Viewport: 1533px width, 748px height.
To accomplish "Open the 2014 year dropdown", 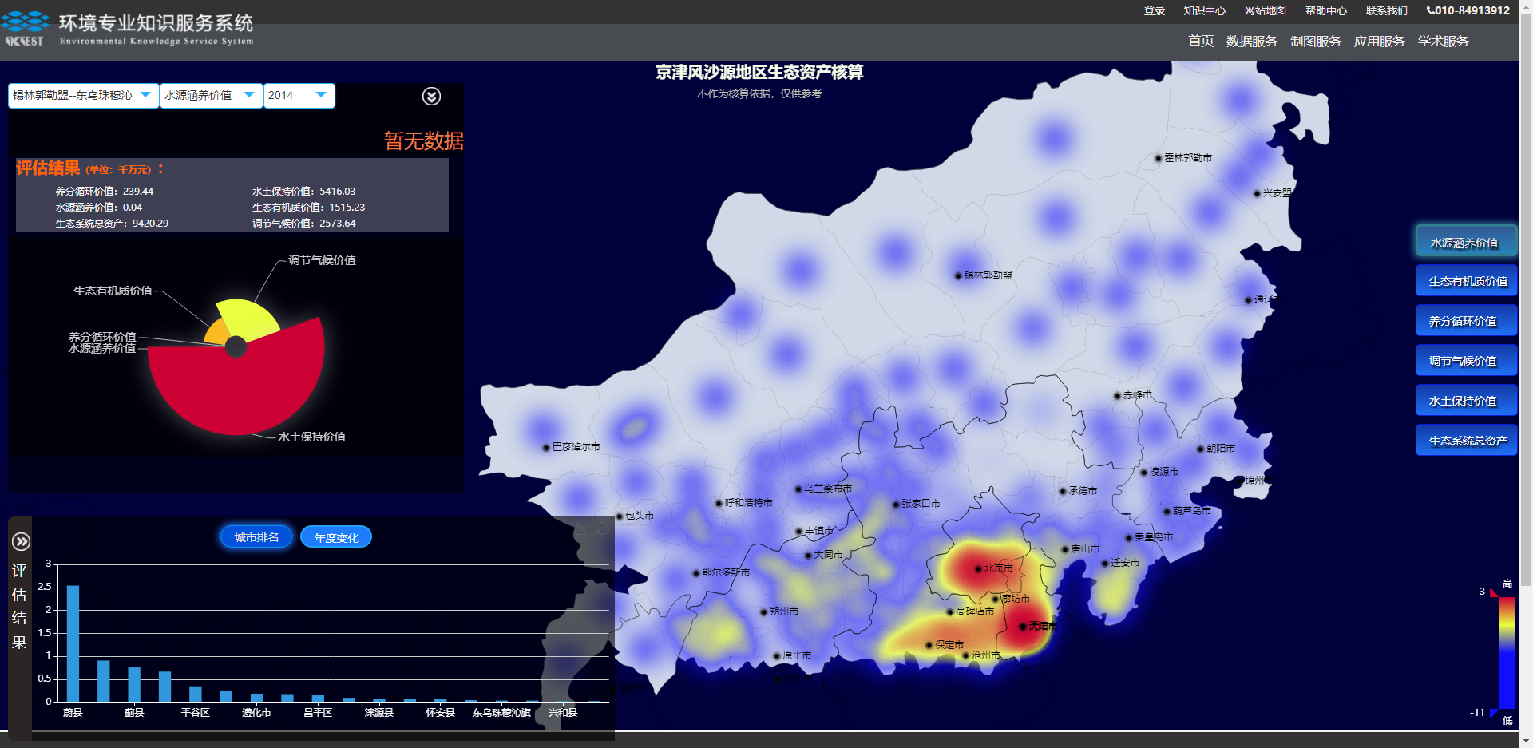I will point(299,96).
